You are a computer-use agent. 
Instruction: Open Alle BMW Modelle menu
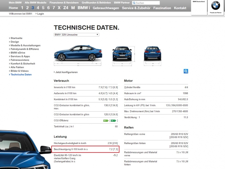[x=35, y=2]
